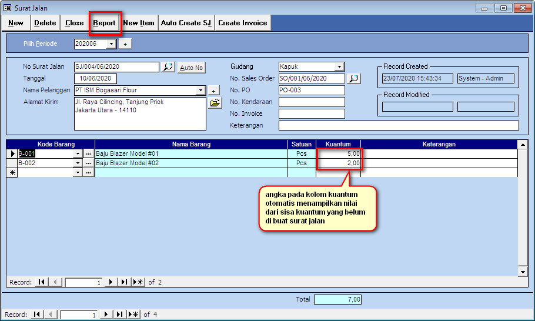This screenshot has width=535, height=321.
Task: Open the Sales Order lookup magnifier
Action: pos(354,78)
